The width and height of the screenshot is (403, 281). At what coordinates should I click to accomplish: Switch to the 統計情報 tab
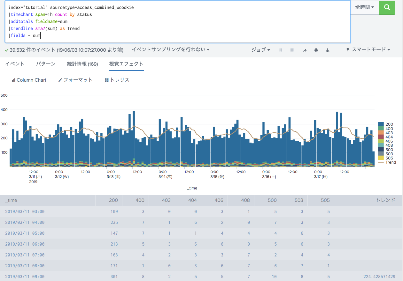(x=83, y=64)
